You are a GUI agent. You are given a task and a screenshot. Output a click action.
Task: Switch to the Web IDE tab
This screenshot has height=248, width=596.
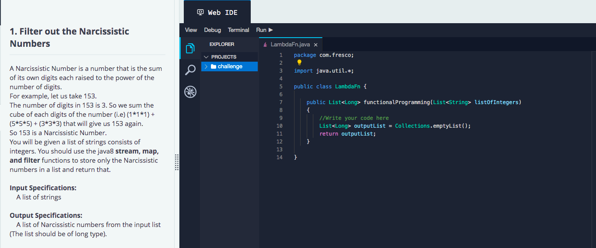217,12
